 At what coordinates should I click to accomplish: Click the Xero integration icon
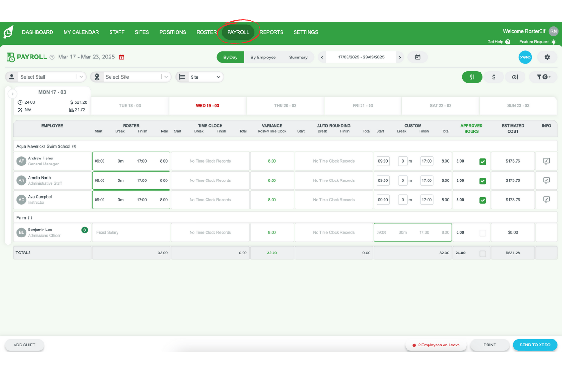point(525,57)
